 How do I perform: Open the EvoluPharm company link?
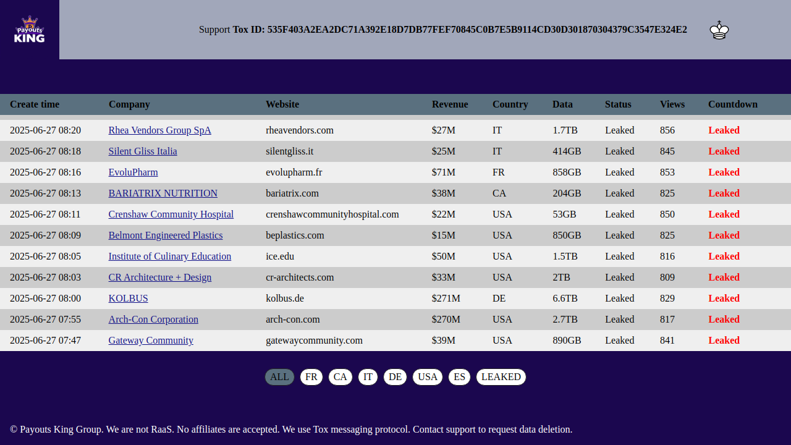click(133, 172)
